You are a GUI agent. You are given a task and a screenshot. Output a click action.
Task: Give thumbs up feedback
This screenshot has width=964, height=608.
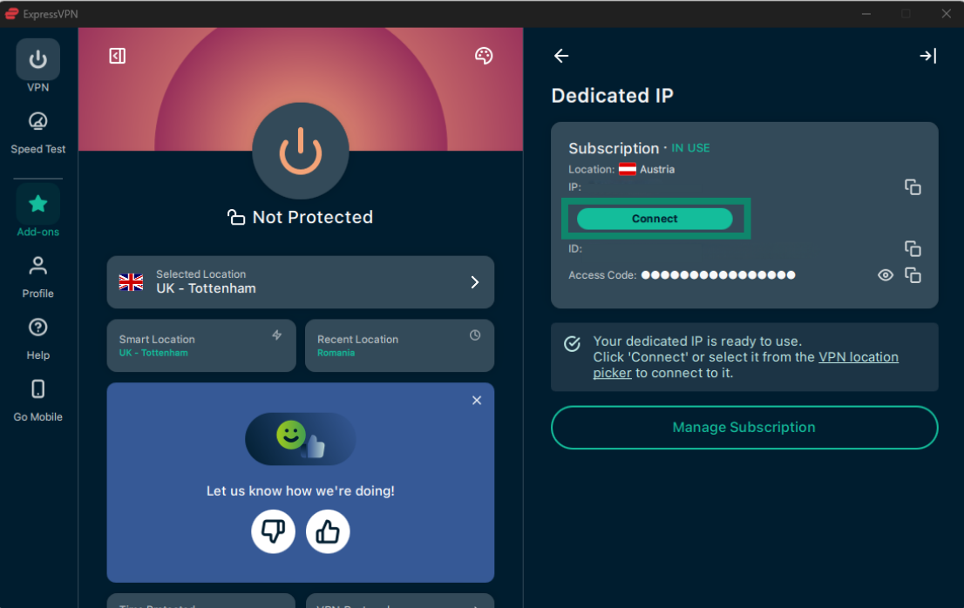(x=328, y=531)
